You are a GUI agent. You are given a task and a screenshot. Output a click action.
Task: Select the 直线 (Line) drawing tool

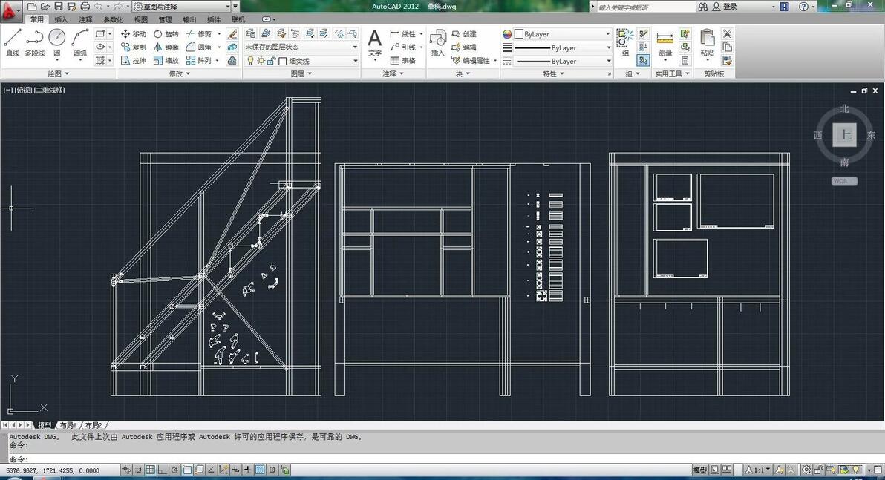pyautogui.click(x=13, y=43)
